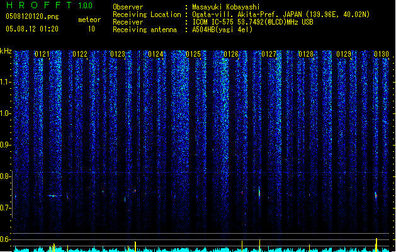The image size is (396, 252).
Task: Click the 'Observer' label
Action: click(x=128, y=7)
